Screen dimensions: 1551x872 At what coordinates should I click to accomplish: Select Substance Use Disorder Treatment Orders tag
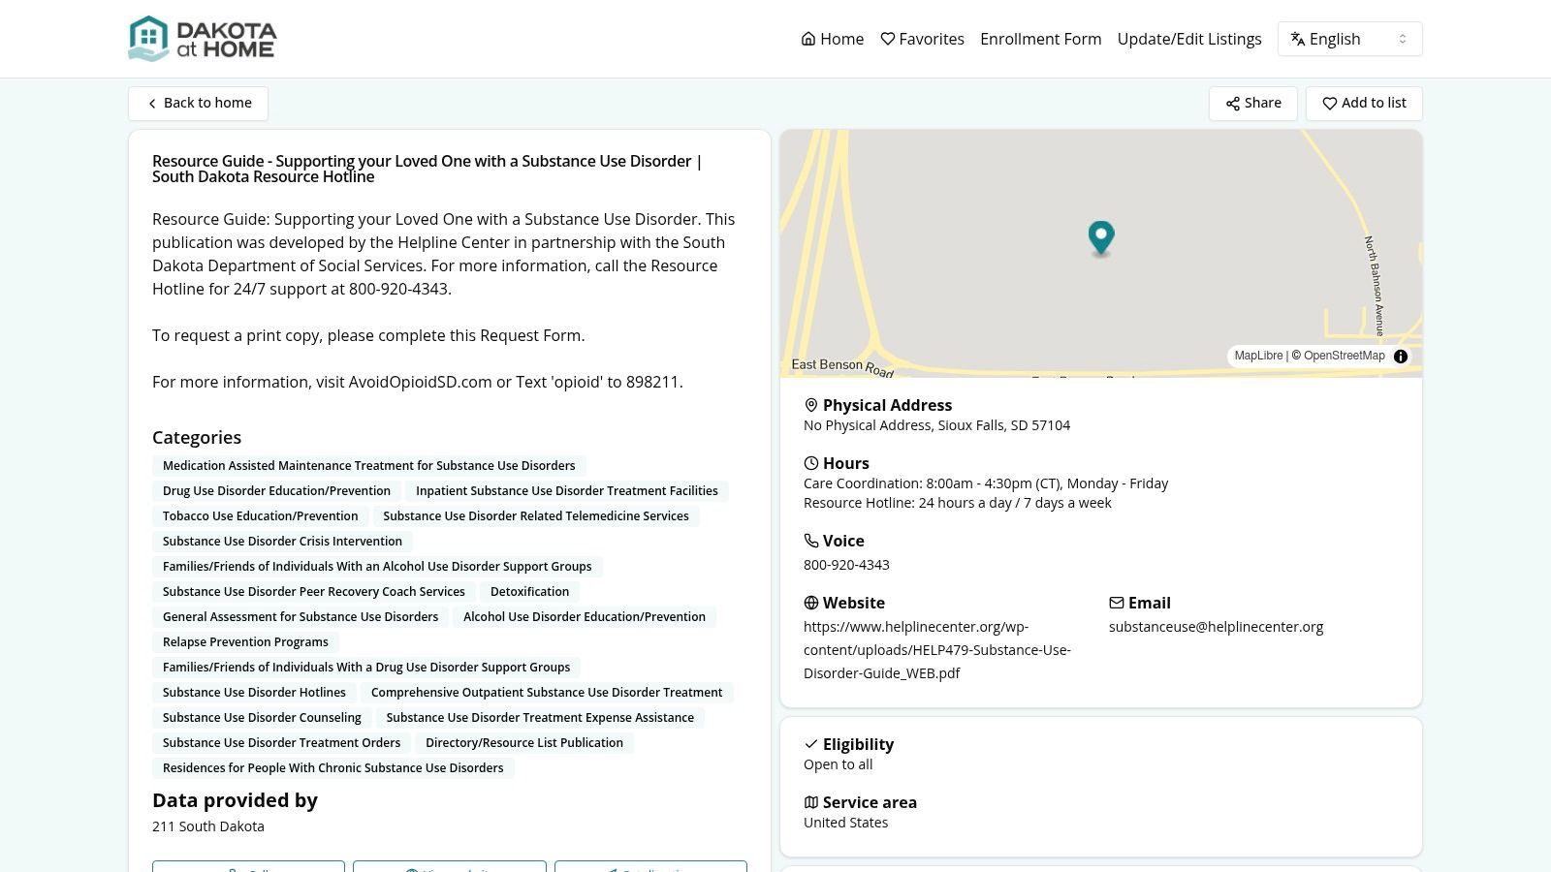(281, 743)
